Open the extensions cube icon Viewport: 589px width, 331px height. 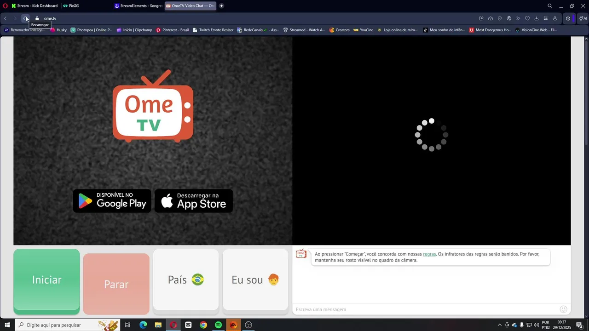[568, 18]
